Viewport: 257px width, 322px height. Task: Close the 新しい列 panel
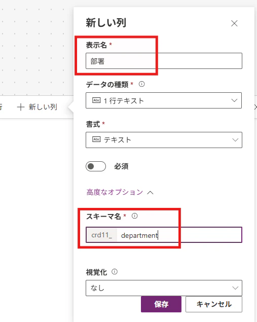point(234,23)
